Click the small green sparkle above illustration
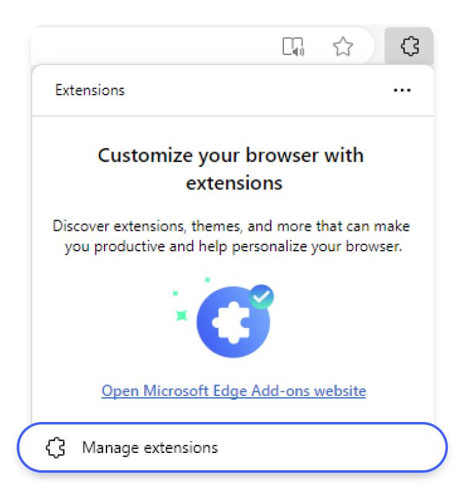 pos(207,280)
